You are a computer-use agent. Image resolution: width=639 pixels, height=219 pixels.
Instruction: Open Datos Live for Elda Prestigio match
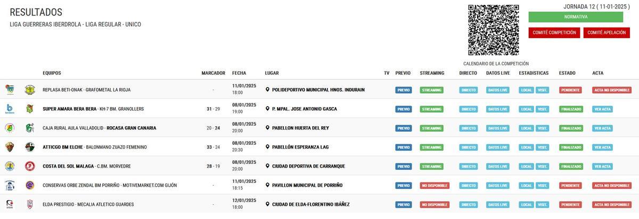498,205
